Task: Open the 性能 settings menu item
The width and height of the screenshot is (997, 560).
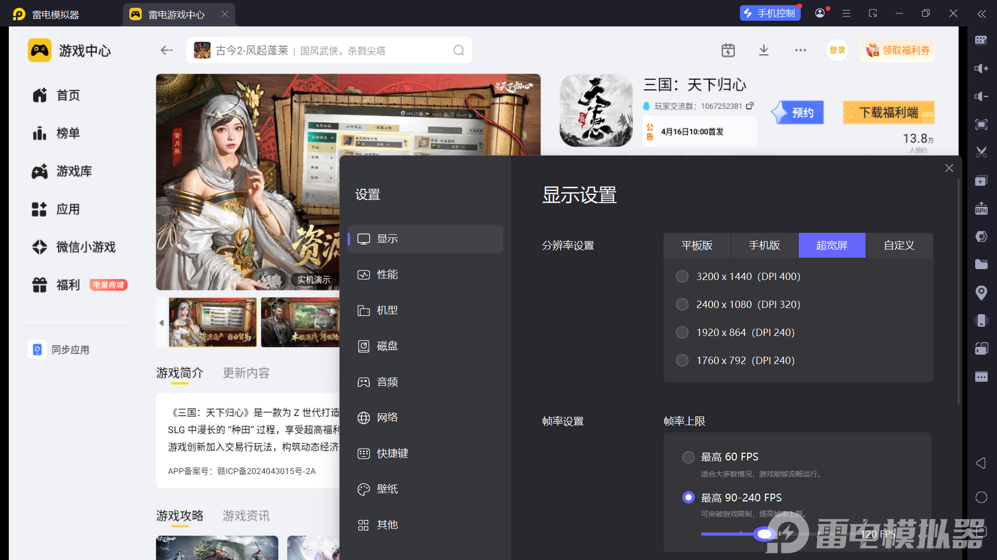Action: (387, 274)
